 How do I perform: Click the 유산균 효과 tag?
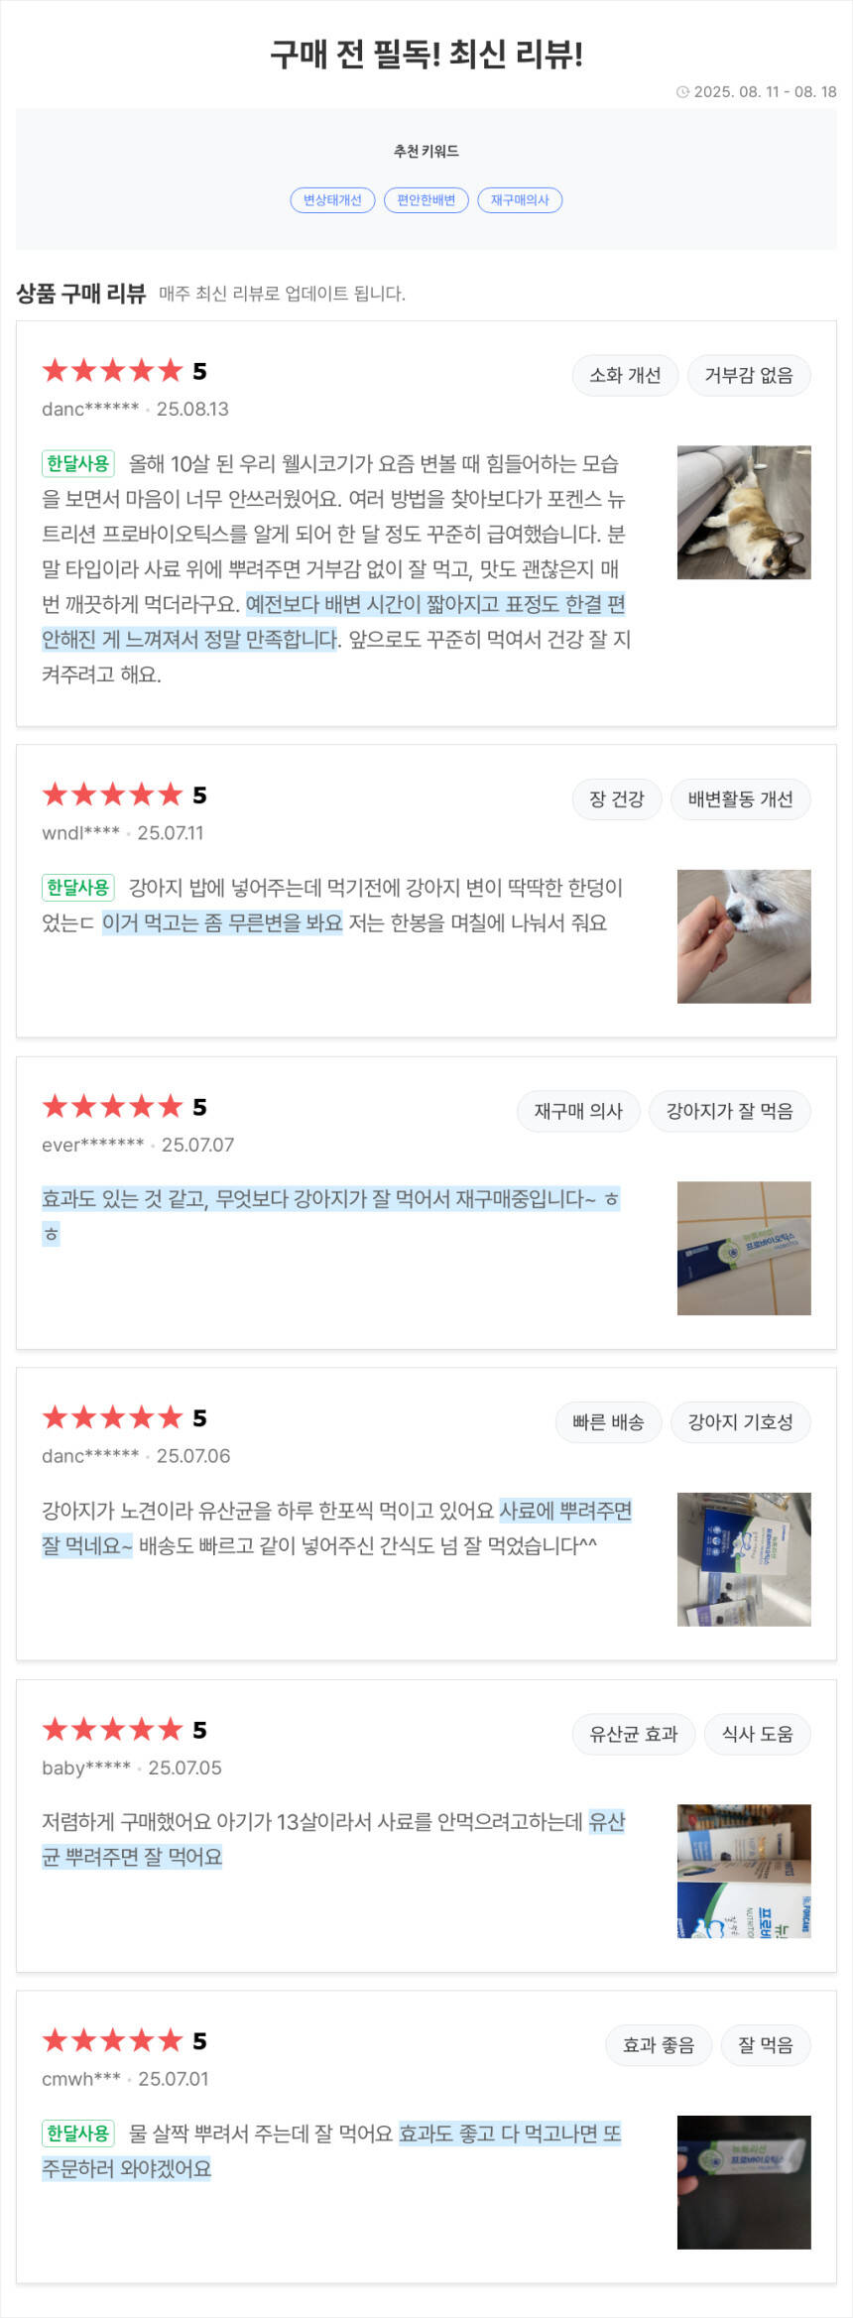pos(633,1734)
